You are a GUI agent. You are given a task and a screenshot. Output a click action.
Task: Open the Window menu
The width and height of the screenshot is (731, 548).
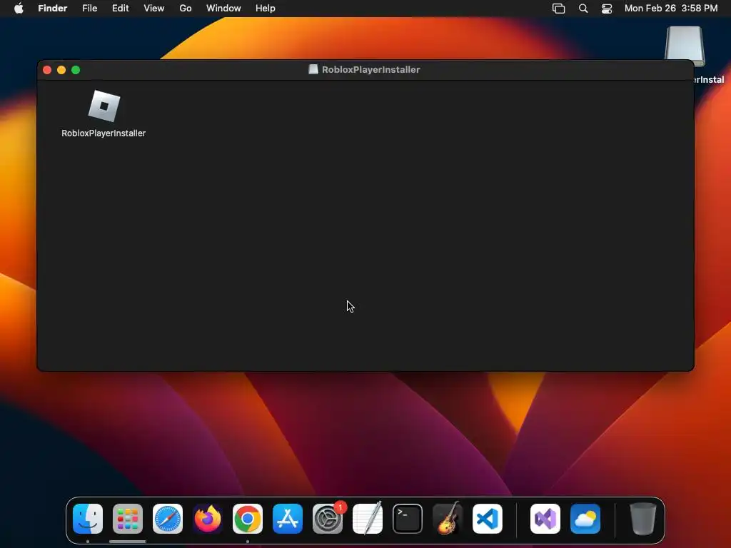click(223, 9)
